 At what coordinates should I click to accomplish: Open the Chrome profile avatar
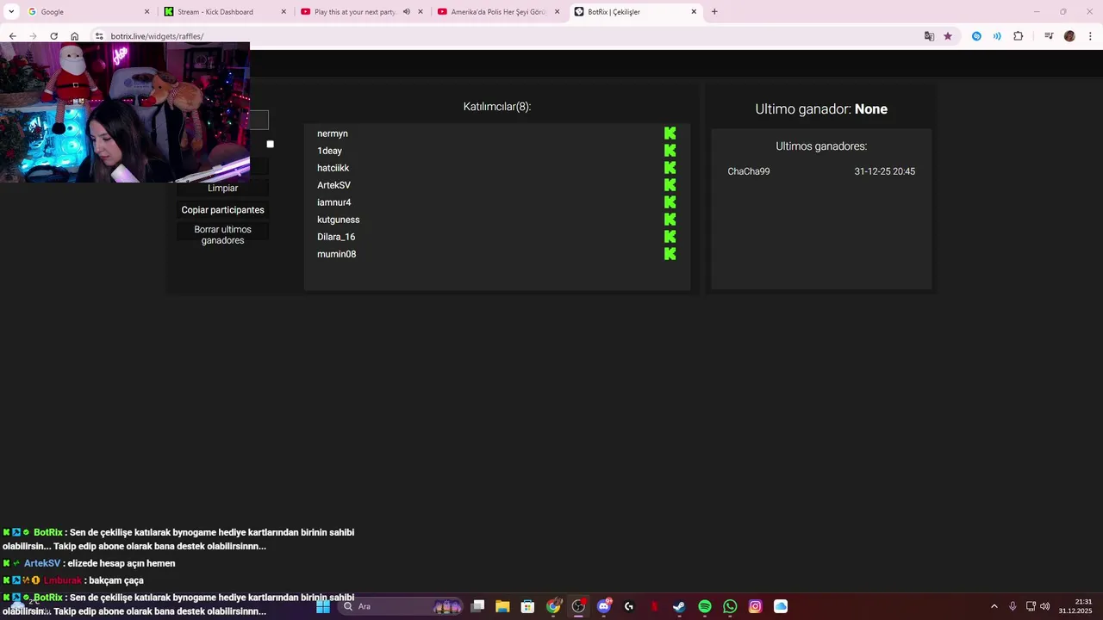coord(1069,36)
